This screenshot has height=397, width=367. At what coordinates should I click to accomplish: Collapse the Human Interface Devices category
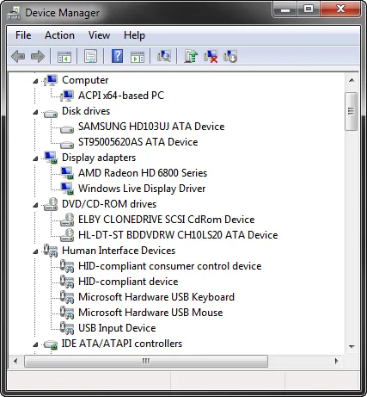click(x=35, y=251)
